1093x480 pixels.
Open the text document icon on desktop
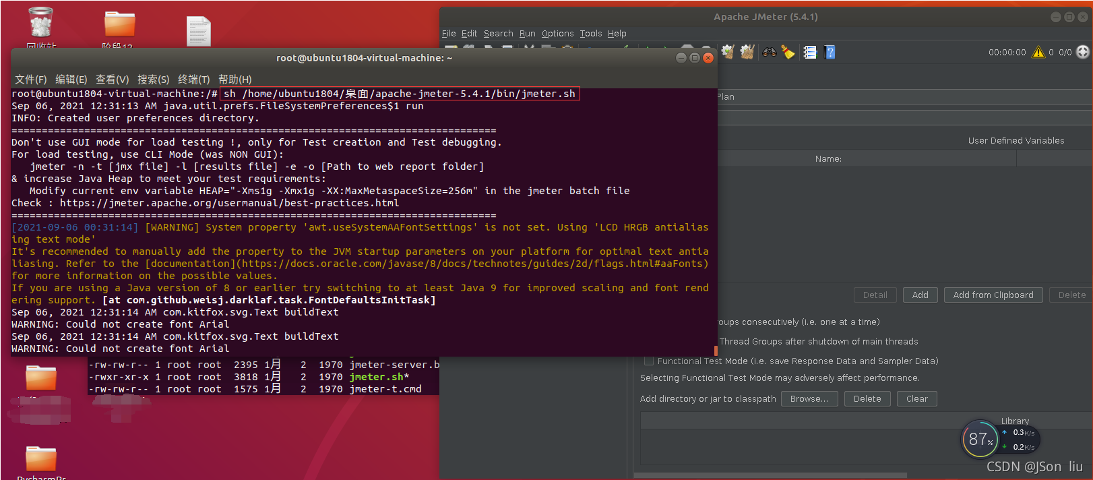point(199,31)
